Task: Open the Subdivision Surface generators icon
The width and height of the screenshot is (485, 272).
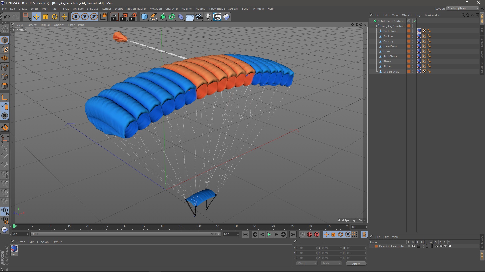Action: point(163,17)
